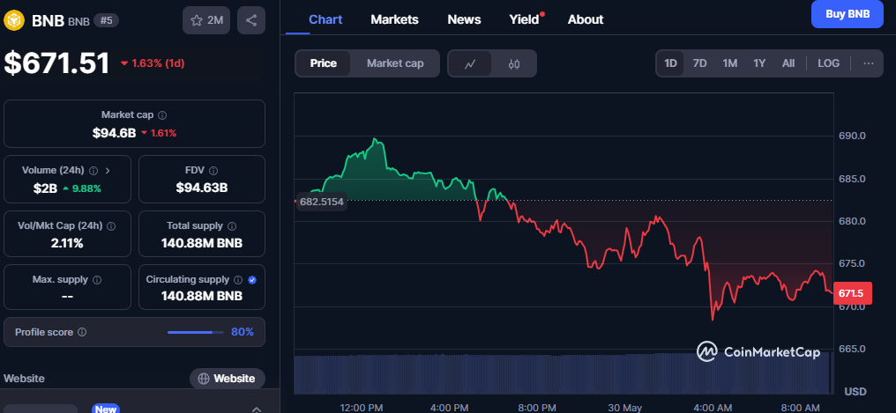The height and width of the screenshot is (413, 896).
Task: Open Vol/Mkt Cap (24h) info icon
Action: [x=111, y=226]
